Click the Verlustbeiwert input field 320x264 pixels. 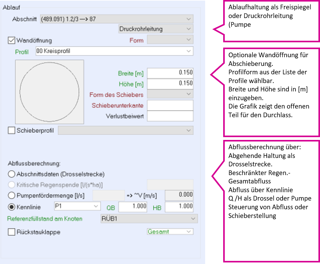pyautogui.click(x=170, y=116)
